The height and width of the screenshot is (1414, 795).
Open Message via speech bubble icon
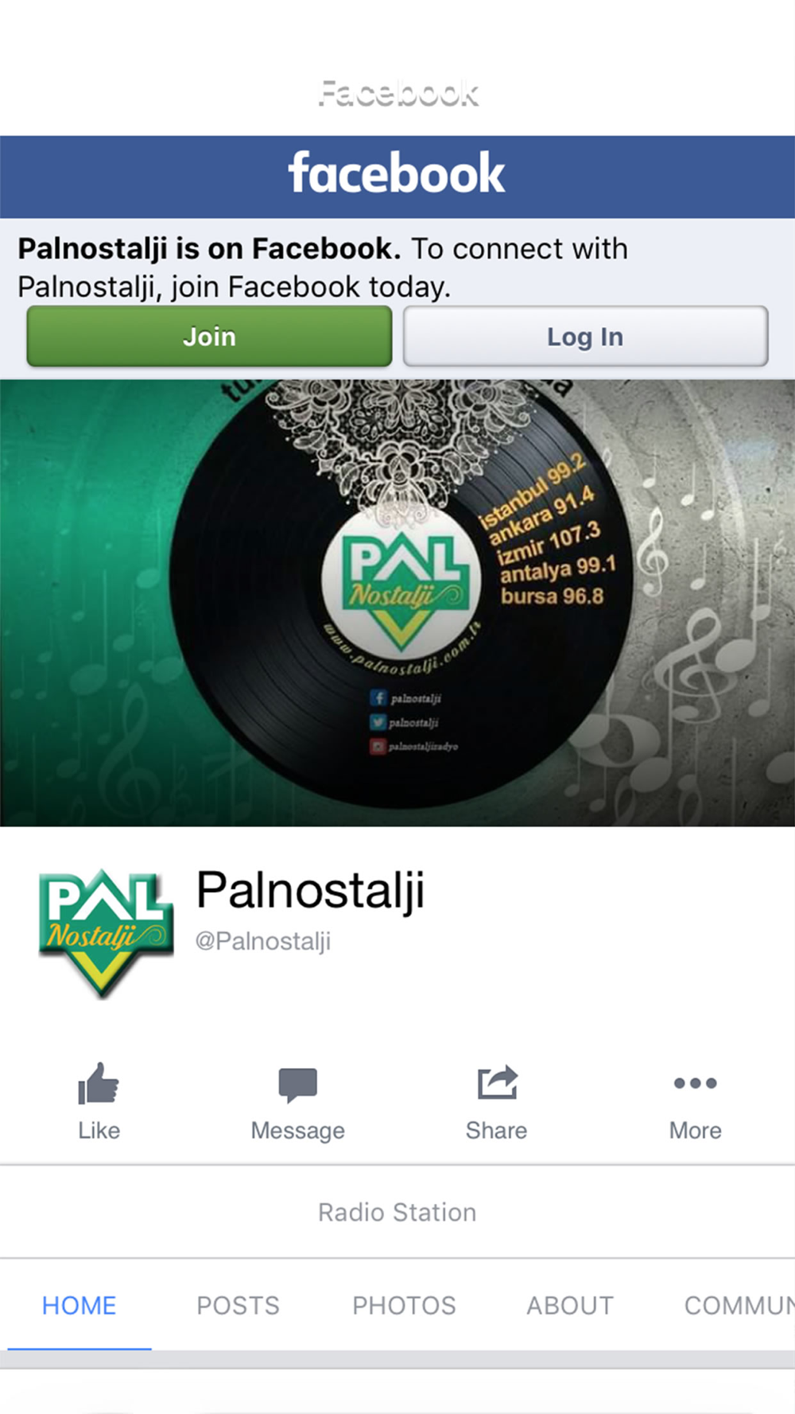point(298,1085)
